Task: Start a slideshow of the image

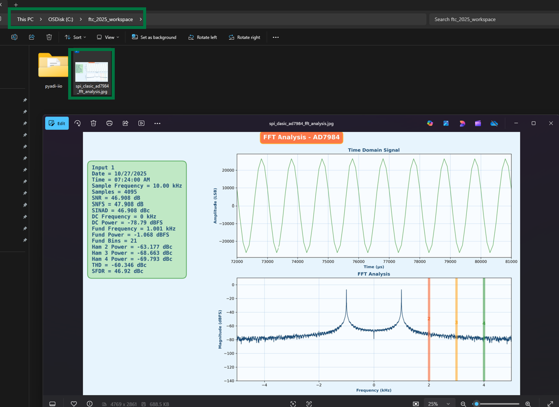Action: point(141,123)
